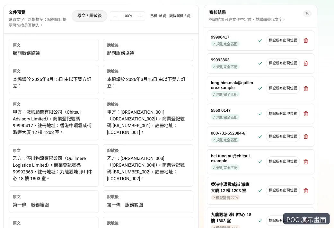Click the 已標 16 處 · 疑似漏標 2 處 status
334x228 pixels.
click(x=171, y=16)
